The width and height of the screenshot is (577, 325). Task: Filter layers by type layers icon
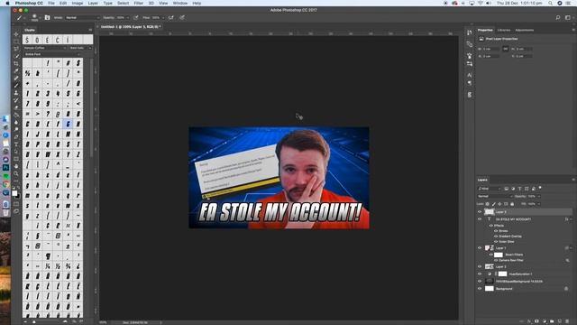(x=520, y=189)
